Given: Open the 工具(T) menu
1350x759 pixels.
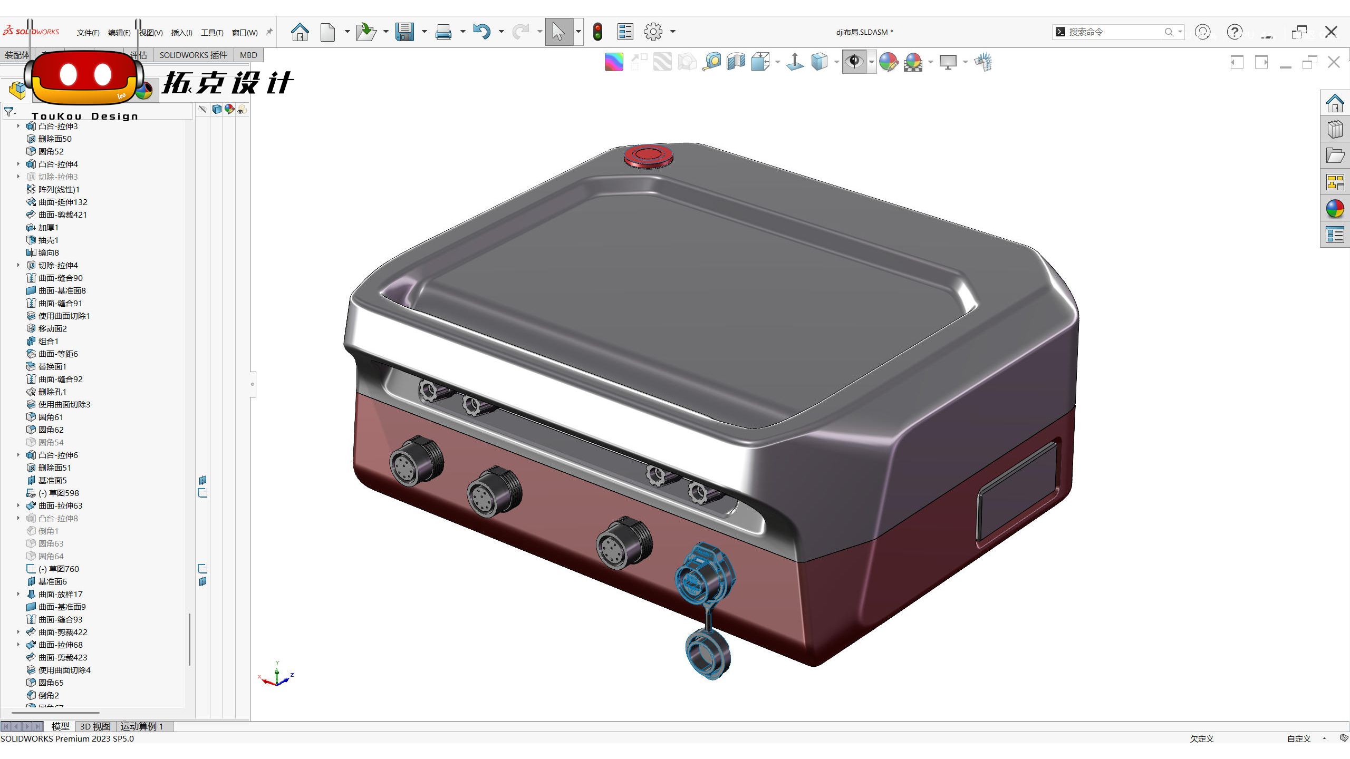Looking at the screenshot, I should tap(211, 32).
